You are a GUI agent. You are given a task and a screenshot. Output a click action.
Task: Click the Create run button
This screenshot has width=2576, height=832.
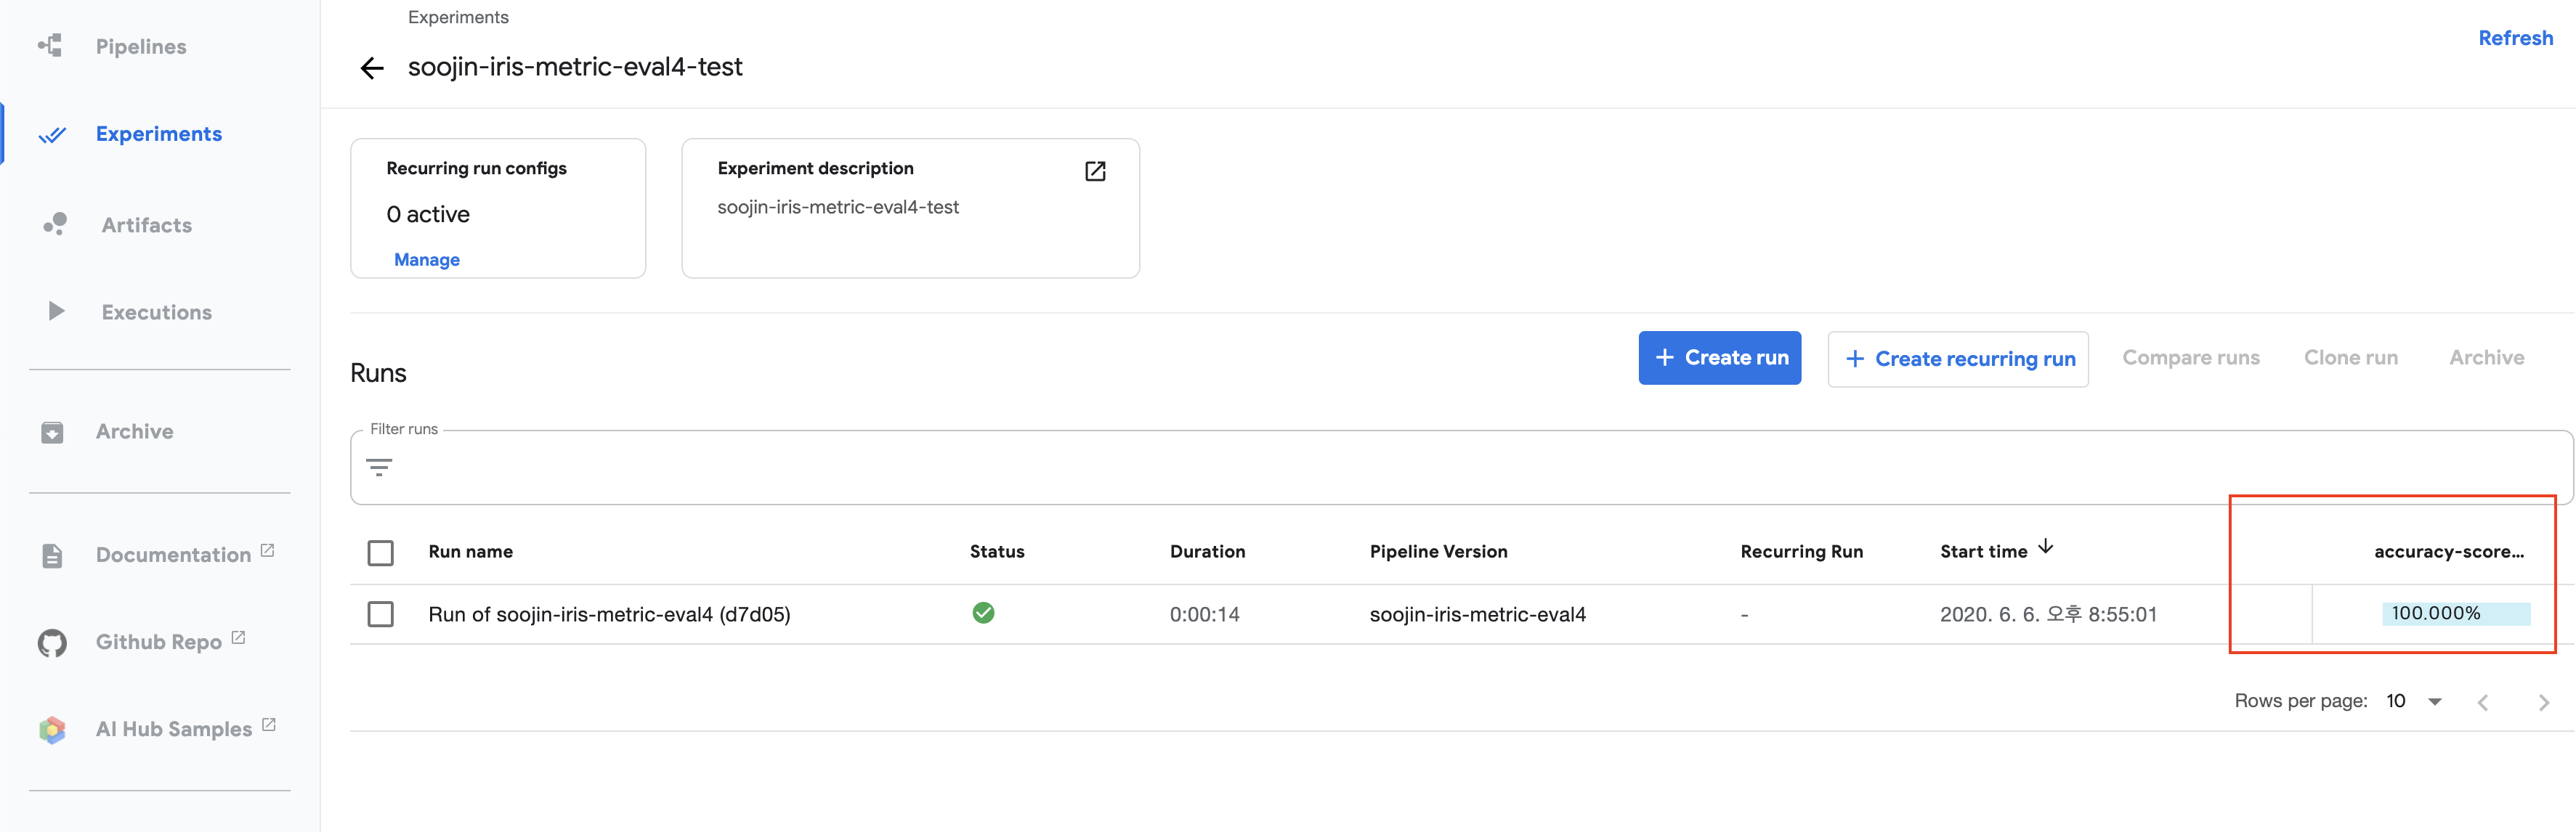pyautogui.click(x=1719, y=358)
